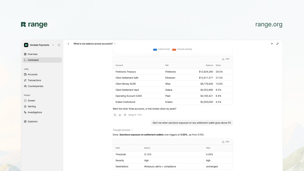The width and height of the screenshot is (304, 171).
Task: Click the user message about sanctions exposure
Action: pos(192,123)
